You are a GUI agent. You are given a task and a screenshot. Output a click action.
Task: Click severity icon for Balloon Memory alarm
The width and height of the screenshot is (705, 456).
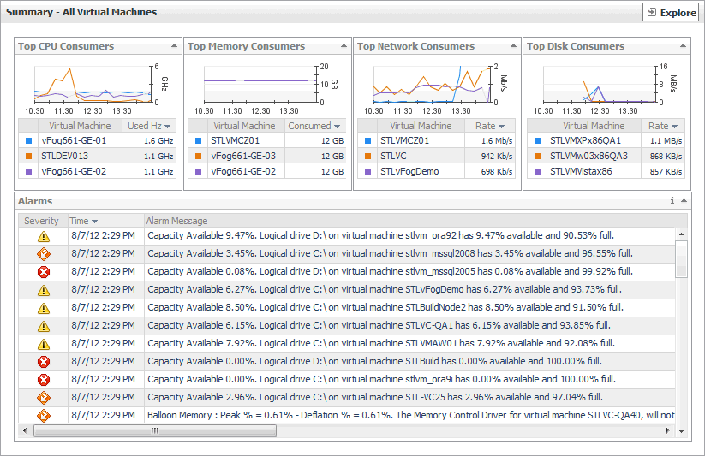44,416
